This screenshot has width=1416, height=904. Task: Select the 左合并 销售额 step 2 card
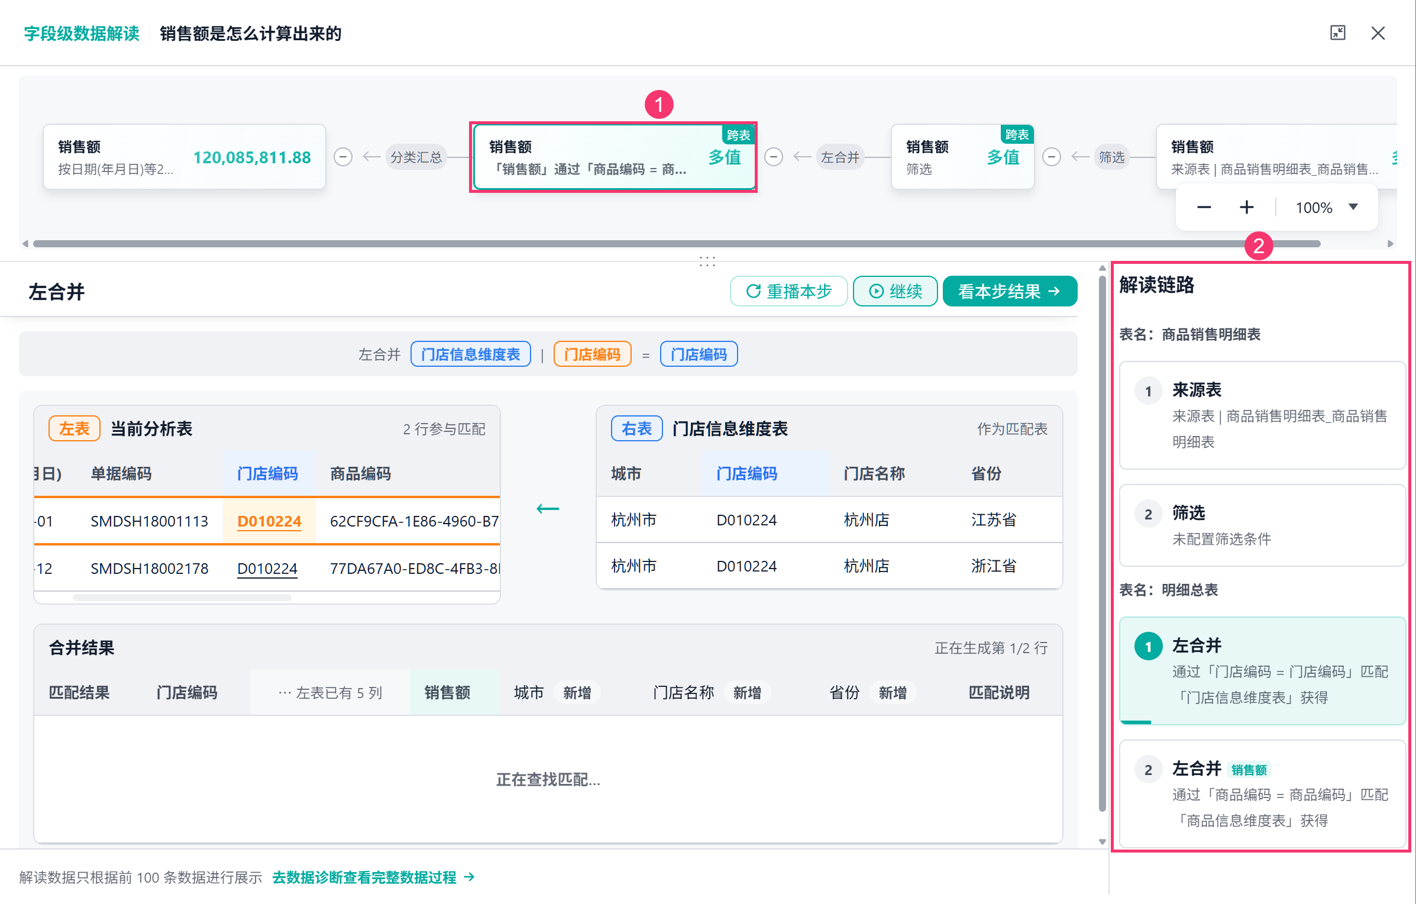(1262, 793)
